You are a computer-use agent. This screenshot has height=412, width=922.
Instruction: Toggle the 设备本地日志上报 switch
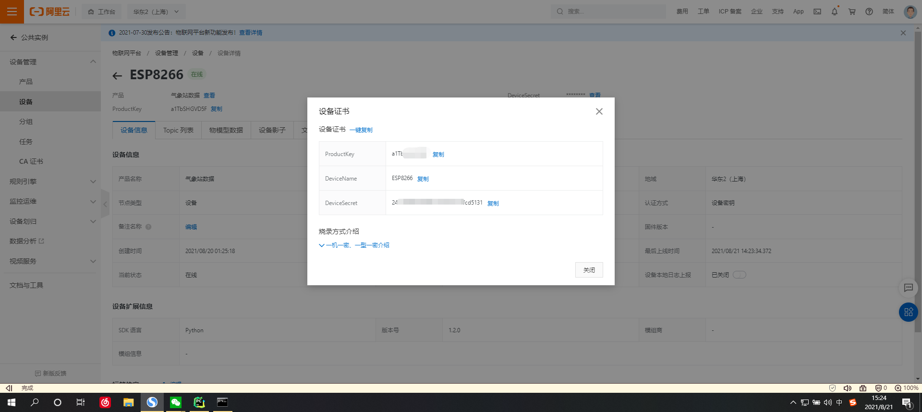click(740, 275)
